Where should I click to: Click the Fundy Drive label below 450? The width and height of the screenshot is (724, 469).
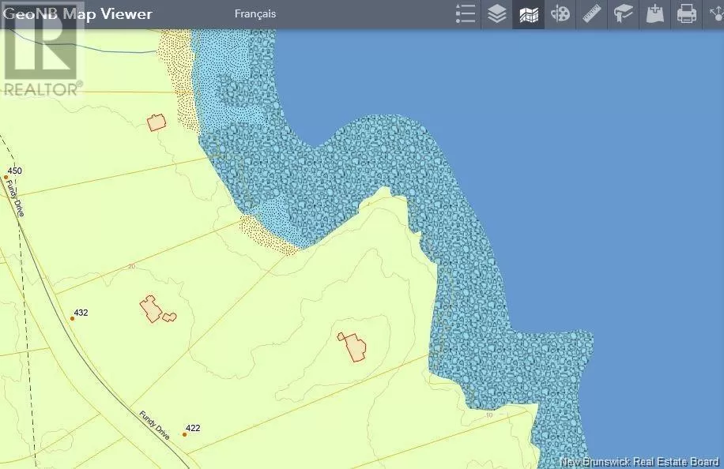coord(14,197)
